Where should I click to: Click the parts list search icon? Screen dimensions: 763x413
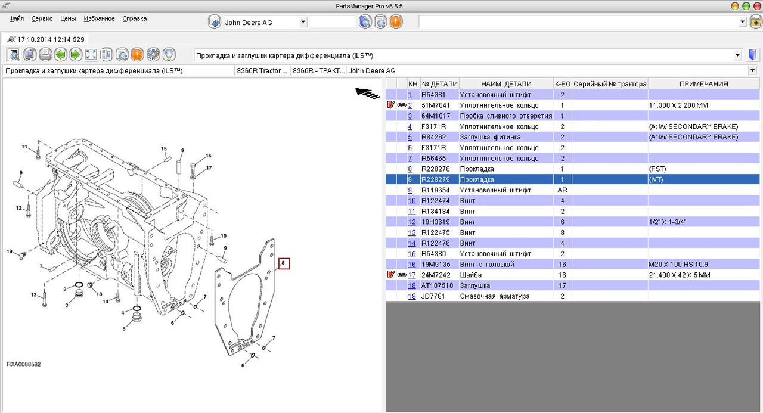[x=14, y=55]
